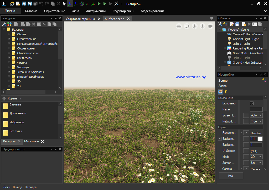Image resolution: width=269 pixels, height=190 pixels.
Task: Toggle the Включено checkbox
Action: click(252, 103)
